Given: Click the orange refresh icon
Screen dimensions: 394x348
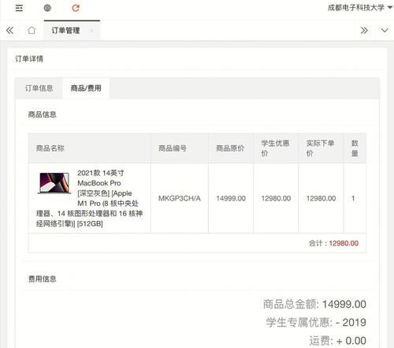Looking at the screenshot, I should pos(76,8).
